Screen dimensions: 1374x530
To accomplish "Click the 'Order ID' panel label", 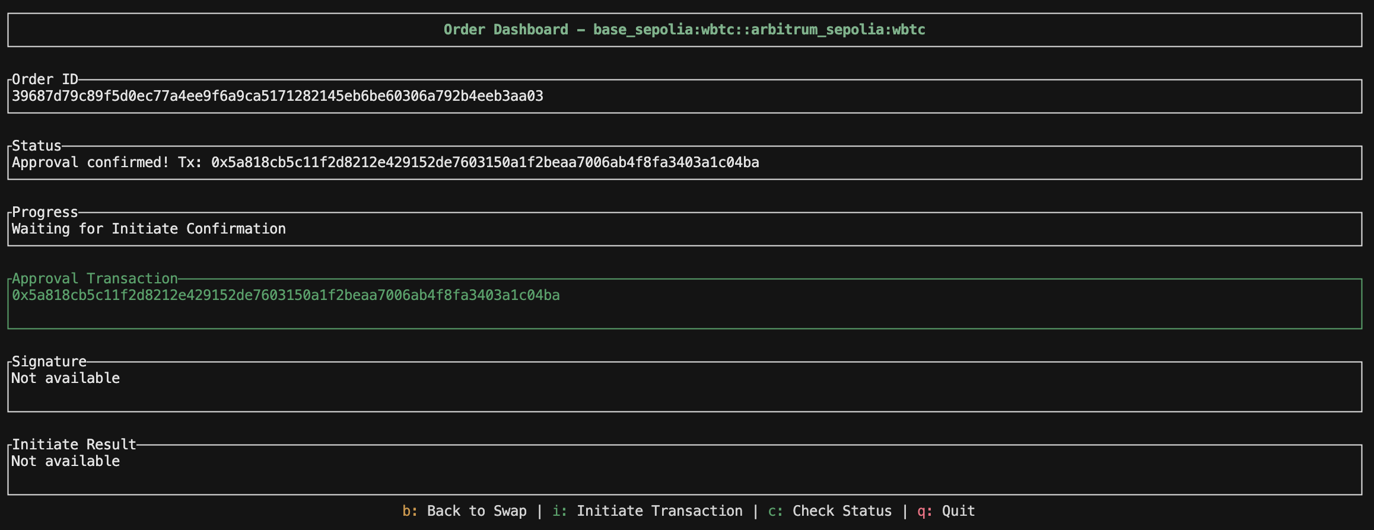I will (45, 79).
